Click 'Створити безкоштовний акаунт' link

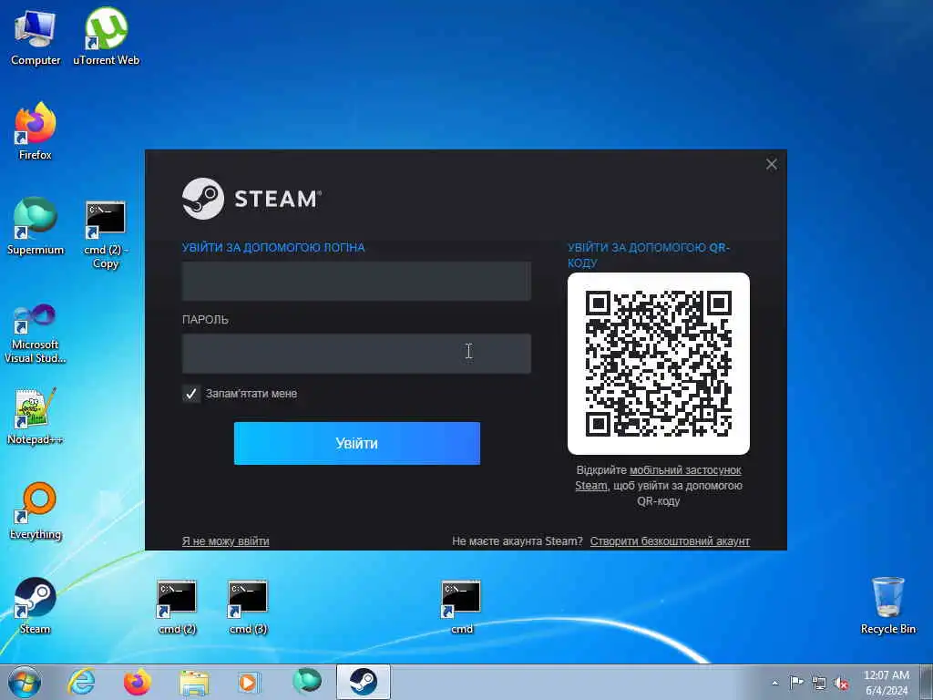click(x=670, y=541)
